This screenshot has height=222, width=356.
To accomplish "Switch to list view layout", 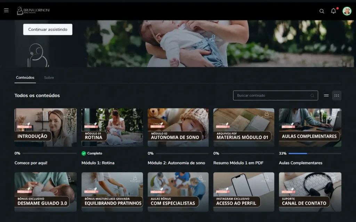I will [x=326, y=96].
